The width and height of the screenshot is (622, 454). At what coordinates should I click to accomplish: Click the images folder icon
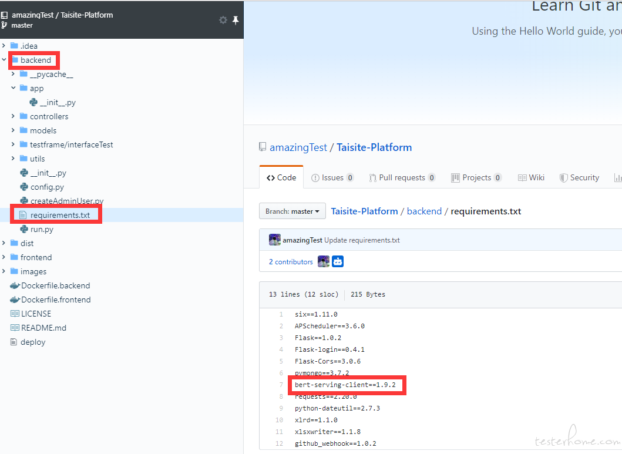(x=14, y=271)
